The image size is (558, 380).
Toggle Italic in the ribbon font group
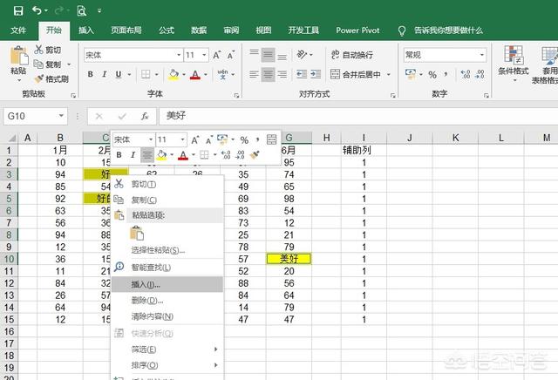pyautogui.click(x=105, y=74)
